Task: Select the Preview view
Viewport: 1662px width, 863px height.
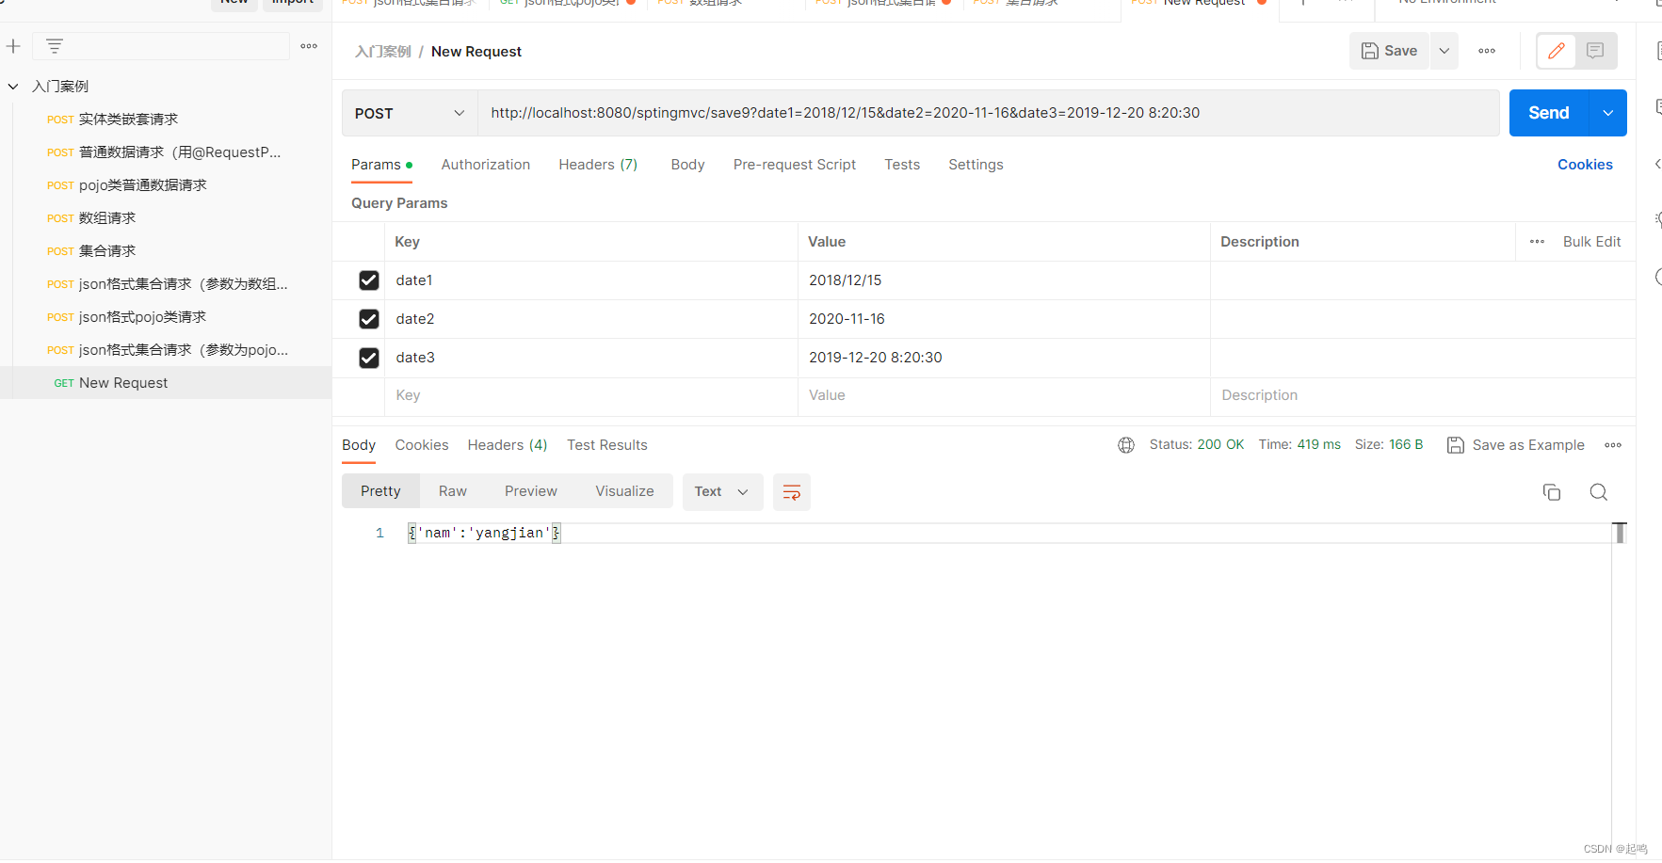Action: point(531,491)
